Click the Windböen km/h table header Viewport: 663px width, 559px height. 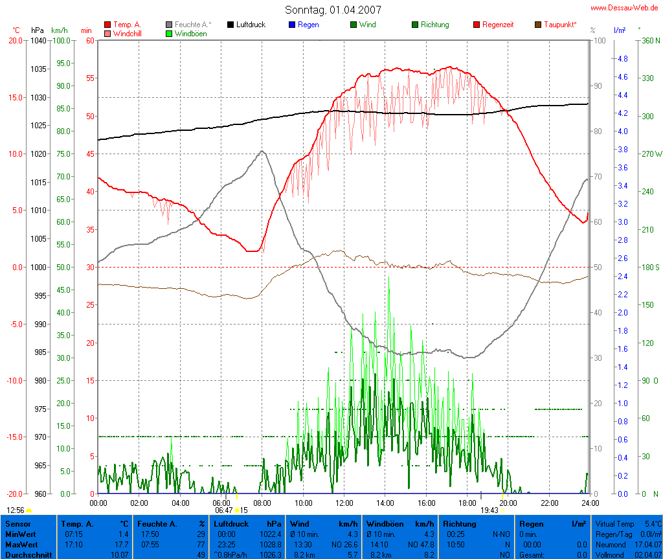point(400,523)
